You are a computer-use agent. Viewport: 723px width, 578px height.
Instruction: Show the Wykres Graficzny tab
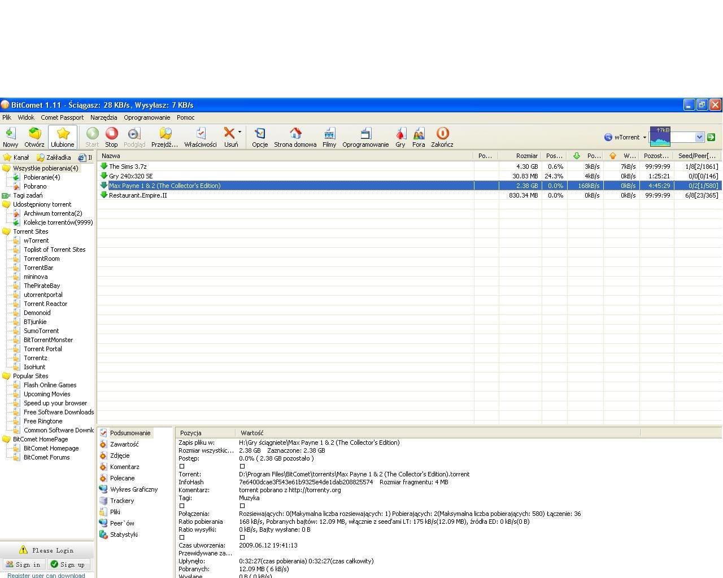point(134,489)
